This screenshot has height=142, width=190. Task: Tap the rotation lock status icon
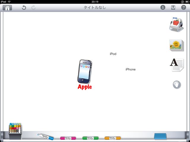point(183,2)
